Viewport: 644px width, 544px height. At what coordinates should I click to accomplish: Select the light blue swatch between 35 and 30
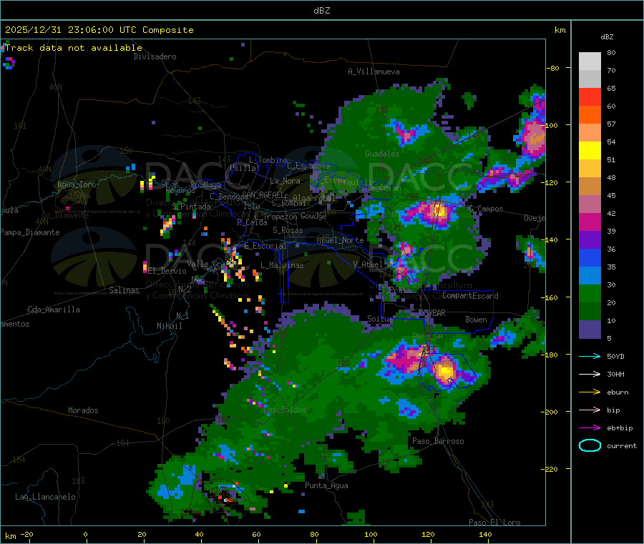[x=590, y=276]
